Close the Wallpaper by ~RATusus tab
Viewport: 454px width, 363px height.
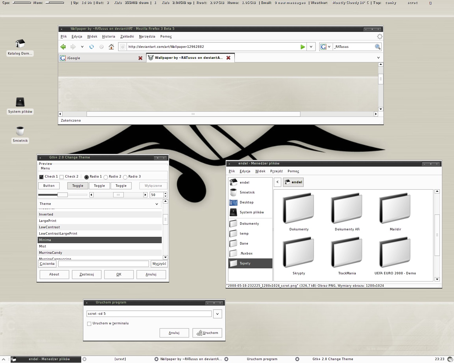point(228,58)
